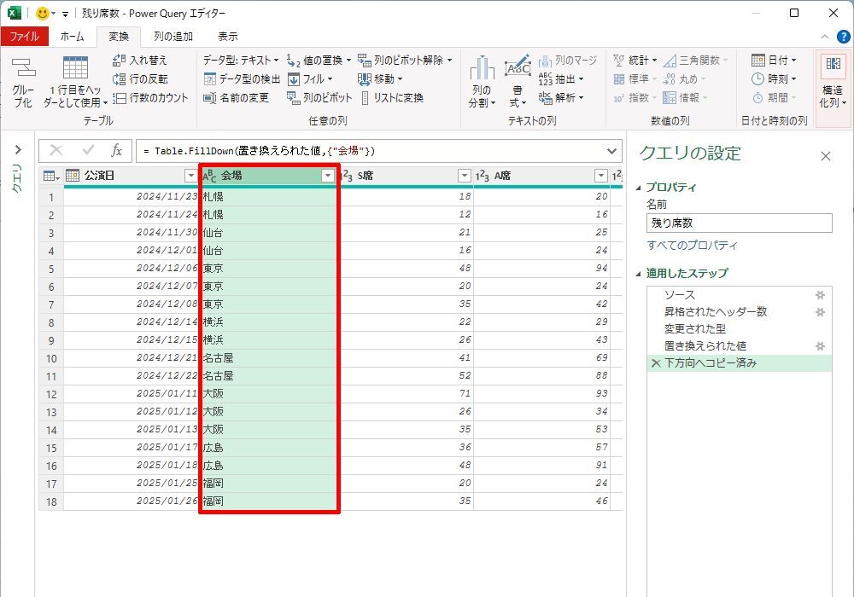Open the ファイル menu tab
854x597 pixels.
[24, 37]
